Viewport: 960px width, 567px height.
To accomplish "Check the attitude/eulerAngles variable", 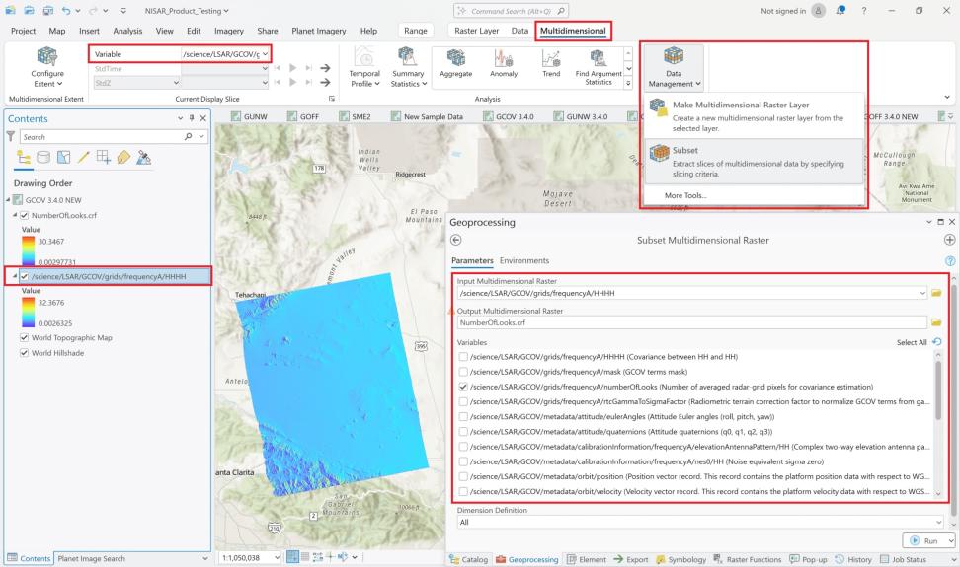I will point(463,417).
